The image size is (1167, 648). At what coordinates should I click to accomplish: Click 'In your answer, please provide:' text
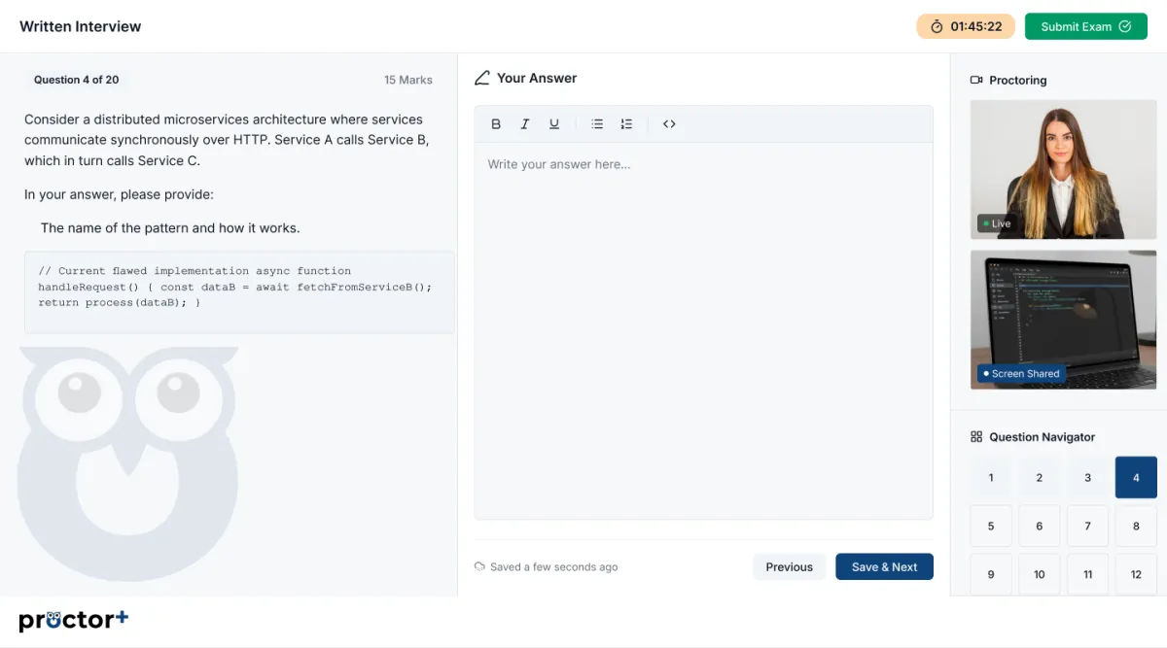[x=119, y=194]
